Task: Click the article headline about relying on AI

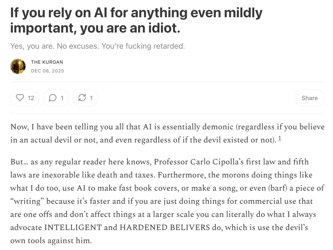Action: [137, 20]
